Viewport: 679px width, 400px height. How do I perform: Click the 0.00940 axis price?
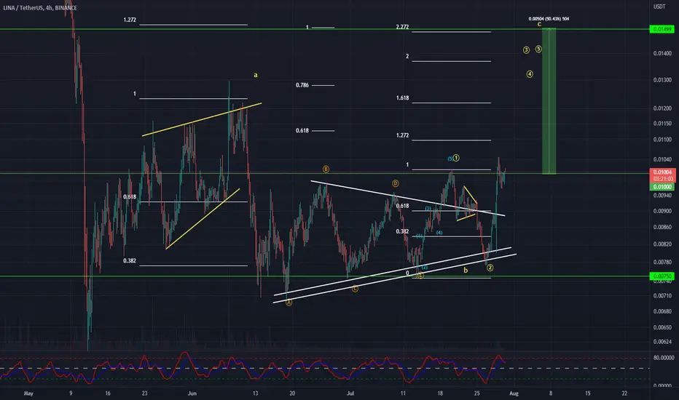pos(662,196)
